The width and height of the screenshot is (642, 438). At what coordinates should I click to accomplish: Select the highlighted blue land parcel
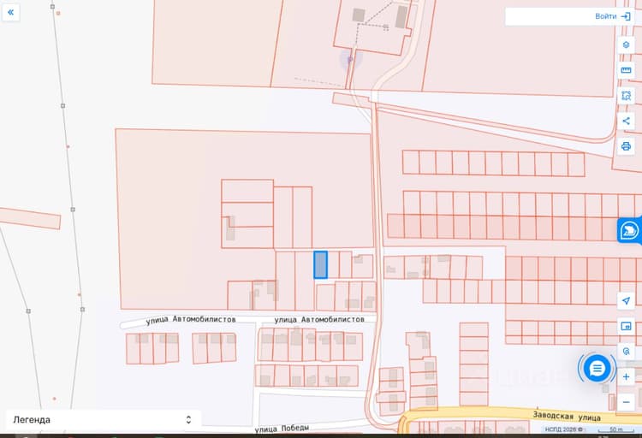coord(321,265)
